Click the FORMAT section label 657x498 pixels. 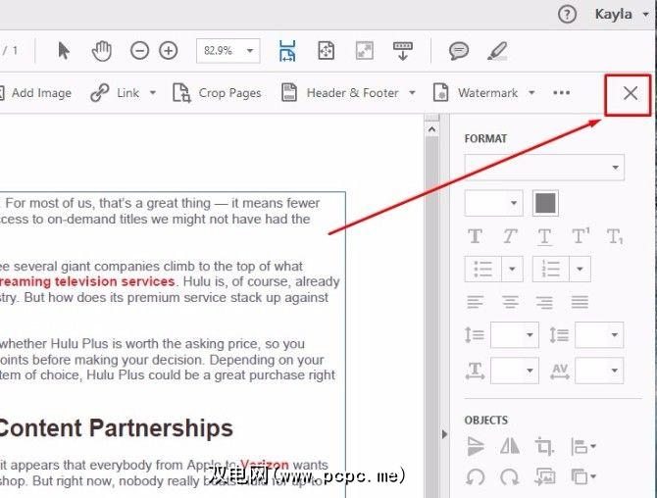pos(486,138)
